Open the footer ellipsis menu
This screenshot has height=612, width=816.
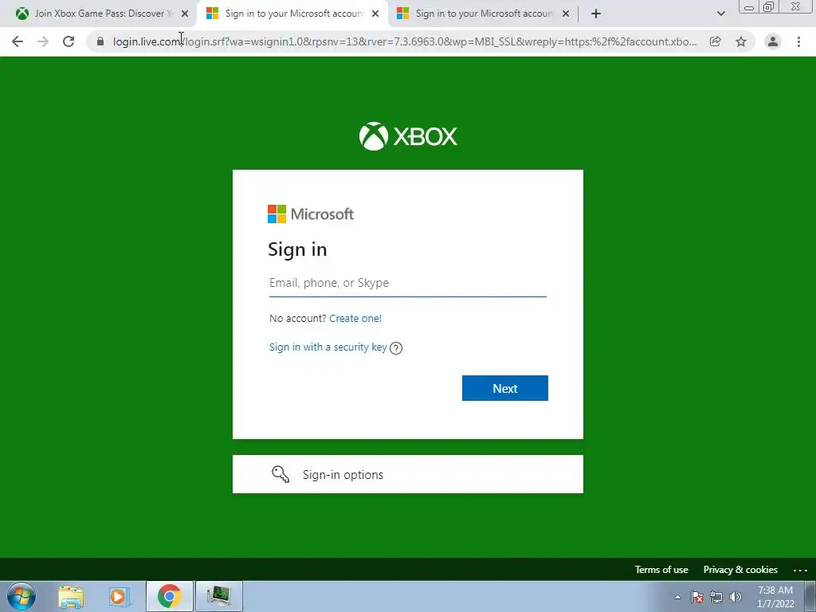[x=800, y=571]
